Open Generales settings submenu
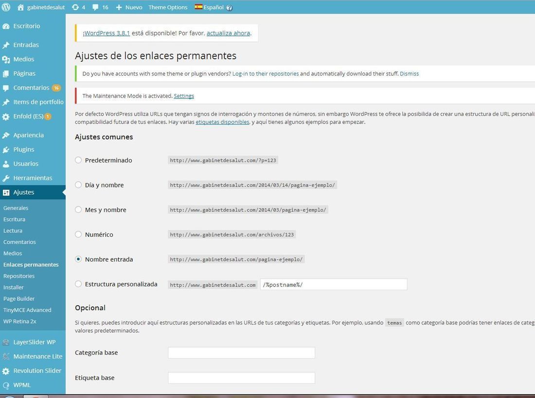The height and width of the screenshot is (398, 535). point(16,208)
